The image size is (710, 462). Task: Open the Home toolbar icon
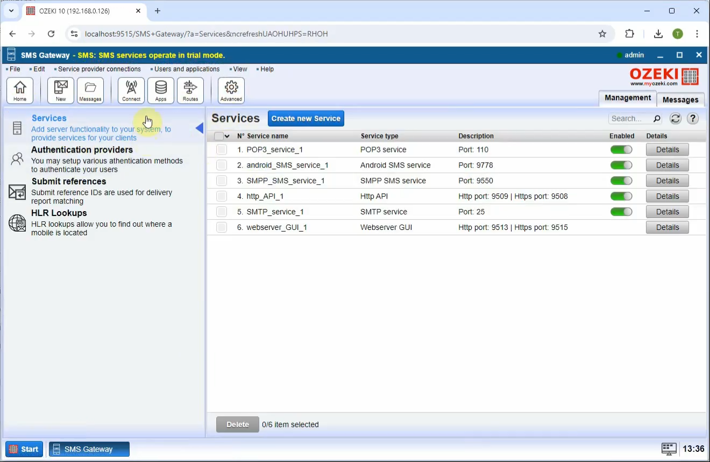(20, 90)
